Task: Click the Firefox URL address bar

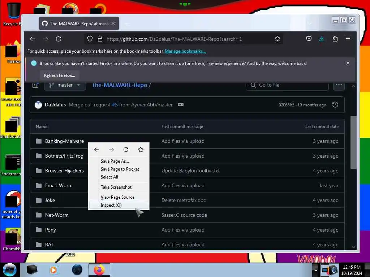Action: tap(184, 39)
